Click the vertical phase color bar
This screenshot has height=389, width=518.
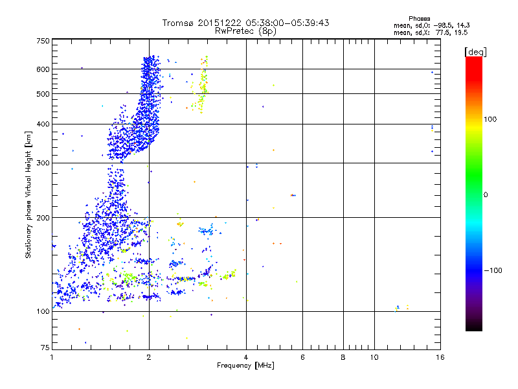[x=474, y=193]
